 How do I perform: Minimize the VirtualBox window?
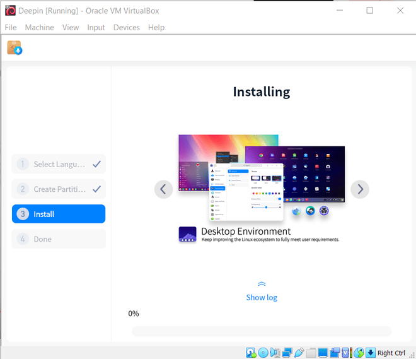coord(340,10)
